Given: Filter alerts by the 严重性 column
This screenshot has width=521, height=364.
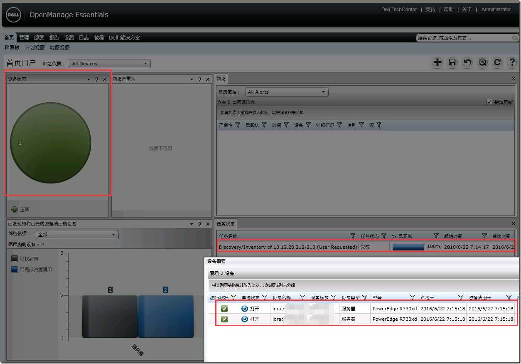Looking at the screenshot, I should coord(238,125).
